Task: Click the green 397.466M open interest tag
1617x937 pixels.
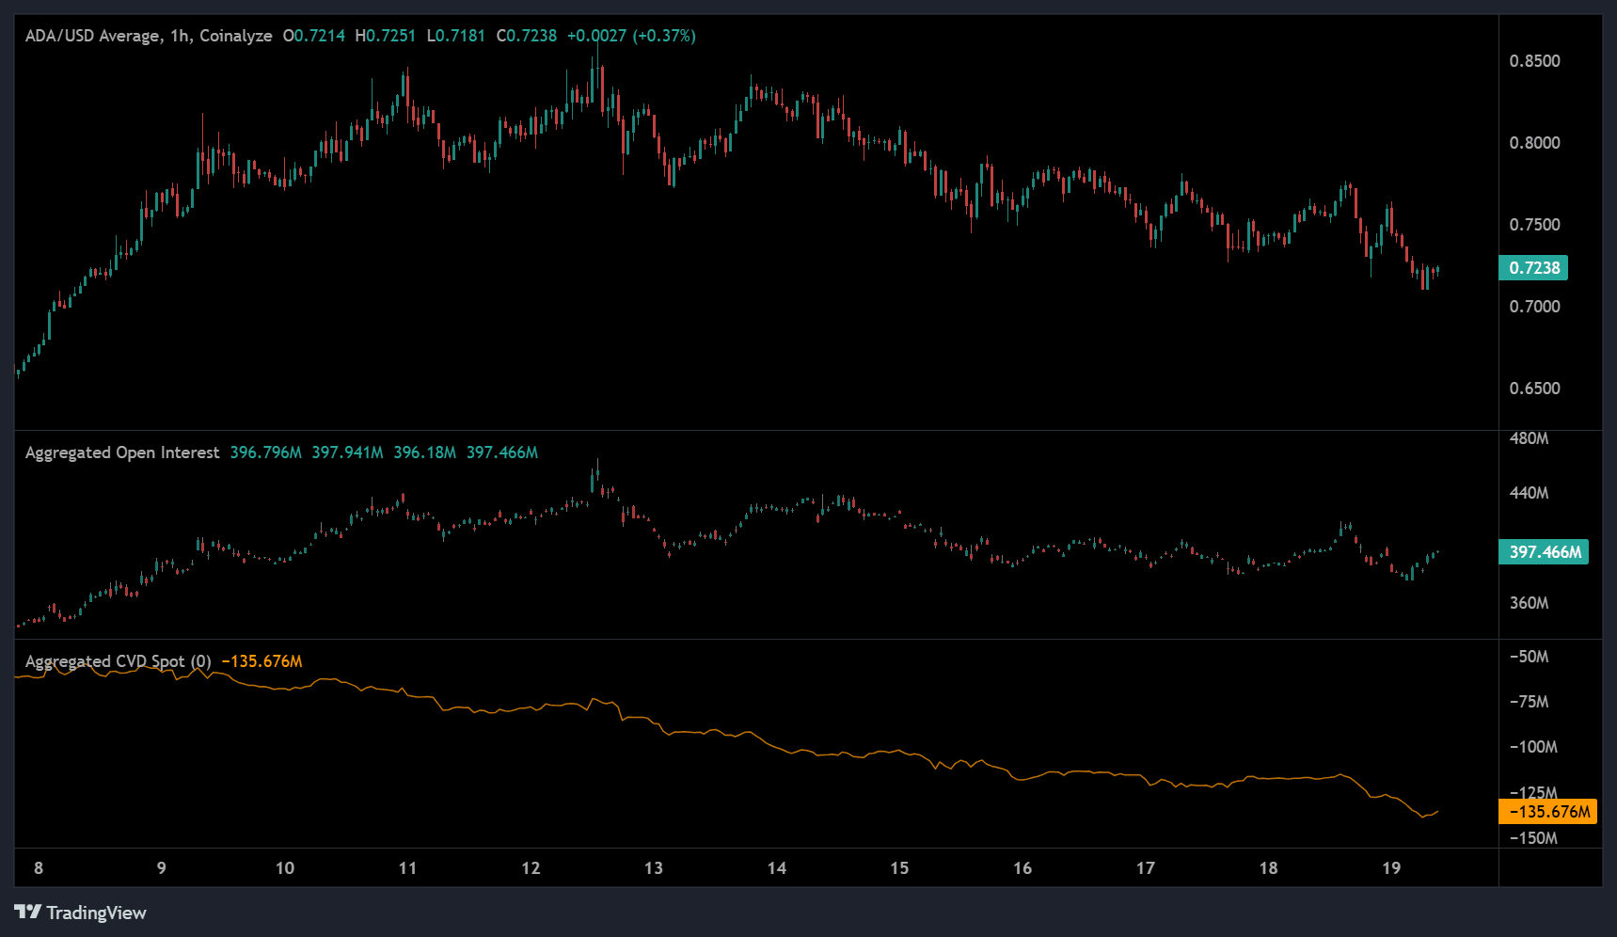Action: [x=1544, y=552]
